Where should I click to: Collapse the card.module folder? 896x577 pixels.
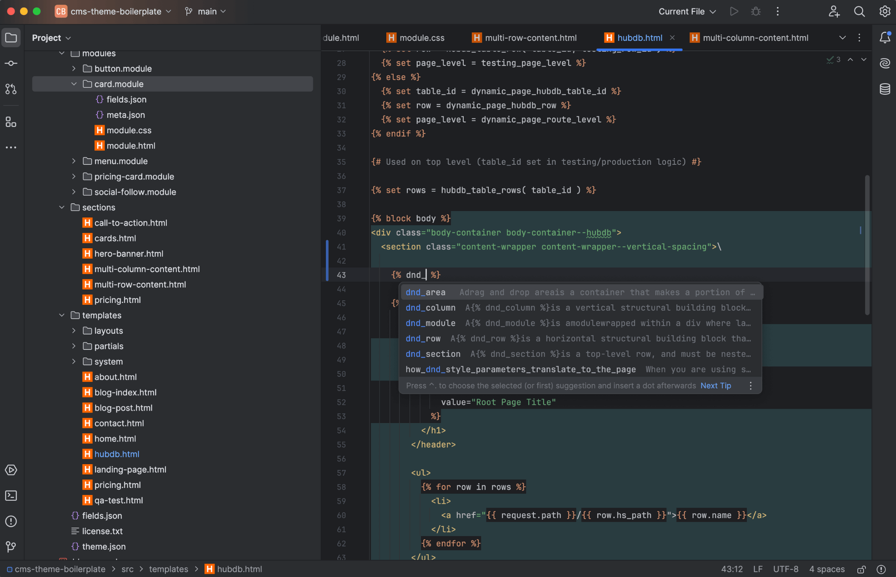pyautogui.click(x=74, y=83)
